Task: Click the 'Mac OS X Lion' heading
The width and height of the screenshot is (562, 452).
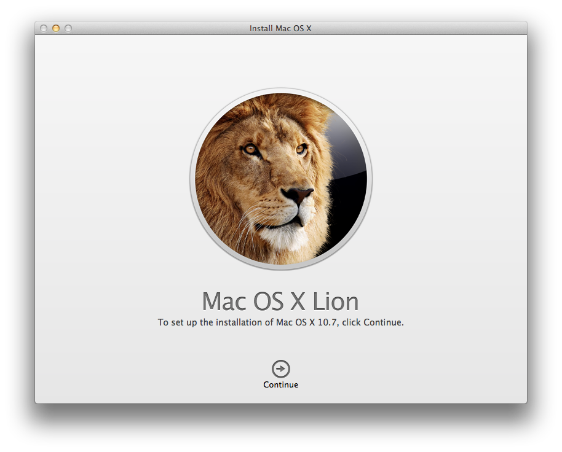Action: click(280, 302)
